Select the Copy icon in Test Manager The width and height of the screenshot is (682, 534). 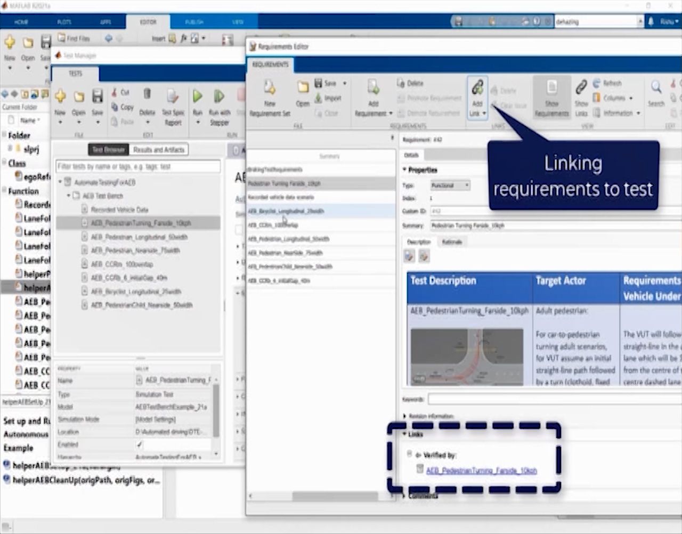[x=124, y=107]
